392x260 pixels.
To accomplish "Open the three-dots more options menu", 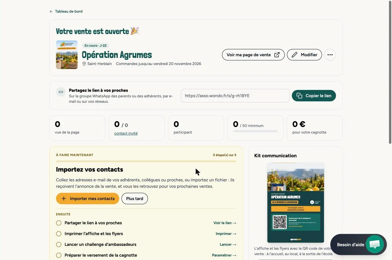I will tap(330, 55).
